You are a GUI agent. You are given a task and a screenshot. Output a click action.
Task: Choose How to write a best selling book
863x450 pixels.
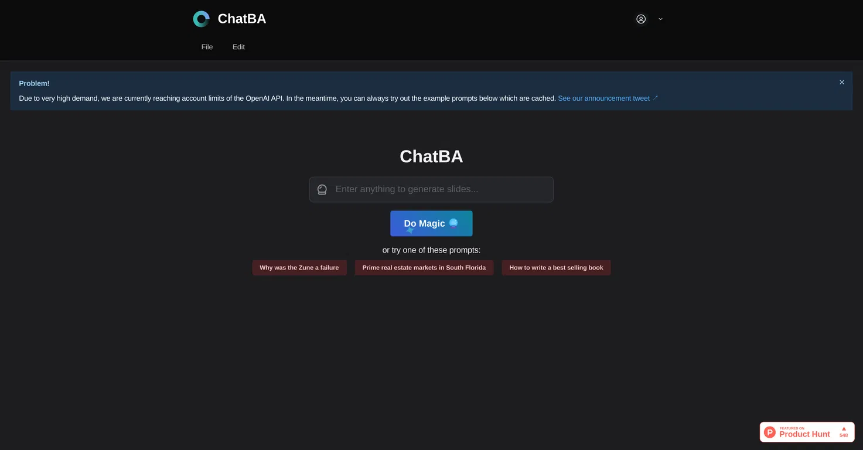[556, 268]
